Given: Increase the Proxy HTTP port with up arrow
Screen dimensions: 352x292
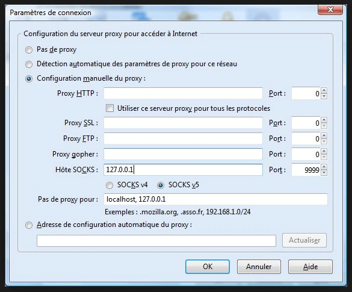Looking at the screenshot, I should (324, 90).
